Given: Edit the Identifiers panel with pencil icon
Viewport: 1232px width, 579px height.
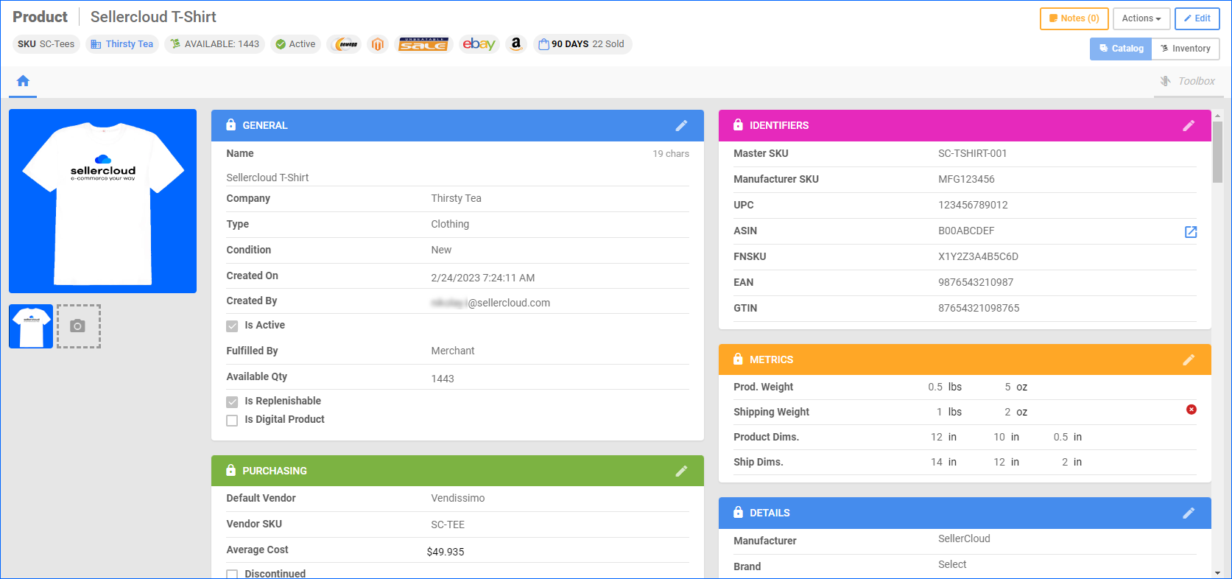Looking at the screenshot, I should [x=1188, y=126].
